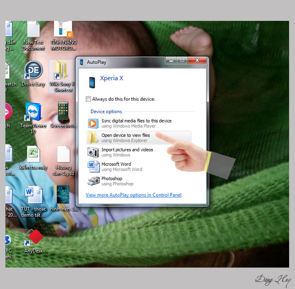Open the Huong dan-1.psd file icon
The image size is (295, 289).
click(63, 161)
